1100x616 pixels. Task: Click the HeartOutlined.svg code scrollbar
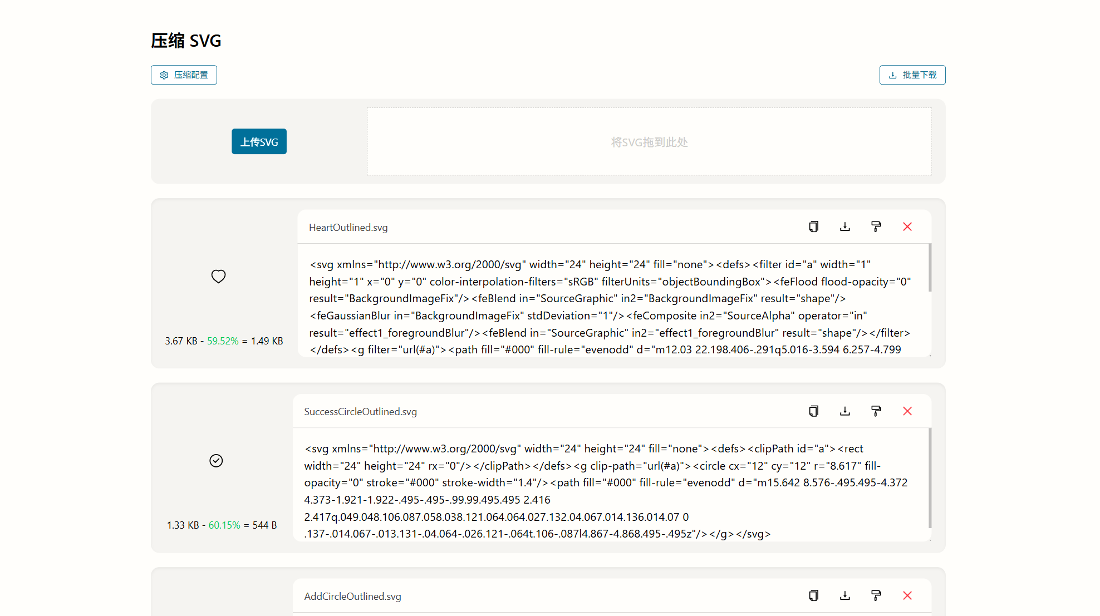click(930, 268)
